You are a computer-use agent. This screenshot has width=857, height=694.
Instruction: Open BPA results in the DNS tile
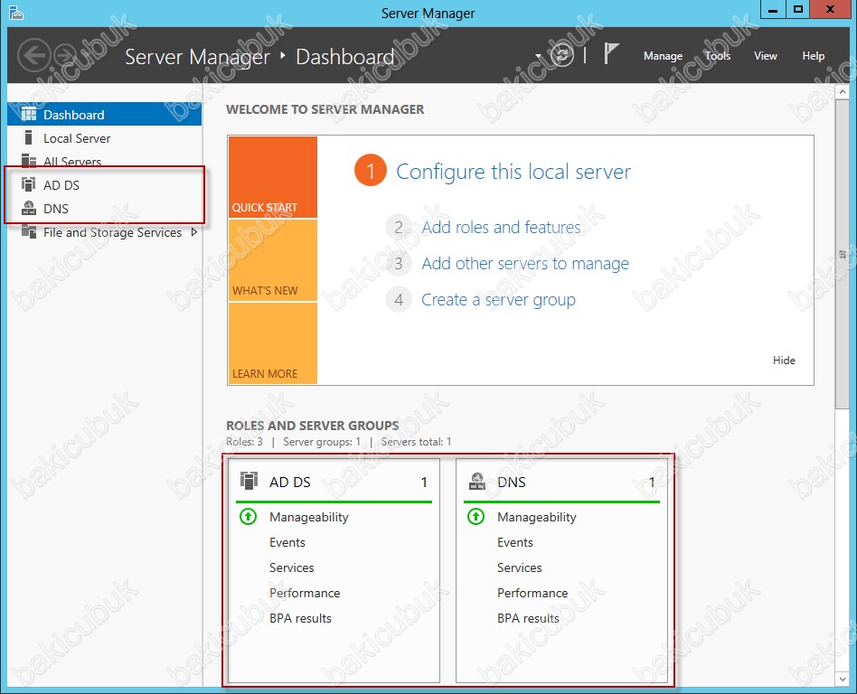pyautogui.click(x=528, y=618)
